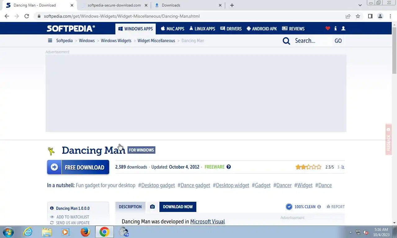
Task: Click the FREE DOWNLOAD button
Action: click(x=78, y=167)
